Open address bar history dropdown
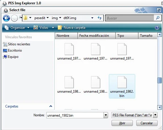Screen dimensions: 163x130 coord(92,18)
